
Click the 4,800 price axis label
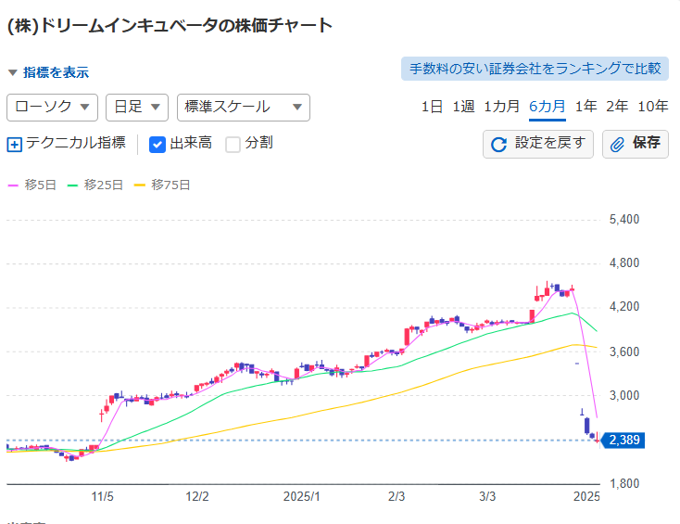coord(624,263)
